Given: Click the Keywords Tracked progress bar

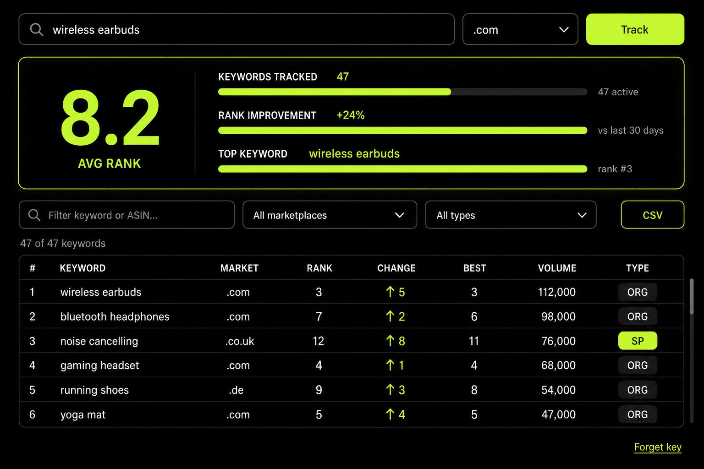Looking at the screenshot, I should 402,92.
